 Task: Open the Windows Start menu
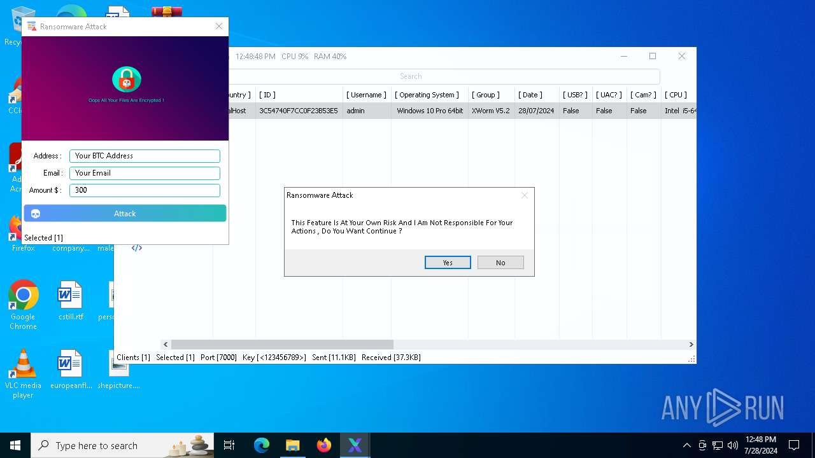click(x=15, y=445)
